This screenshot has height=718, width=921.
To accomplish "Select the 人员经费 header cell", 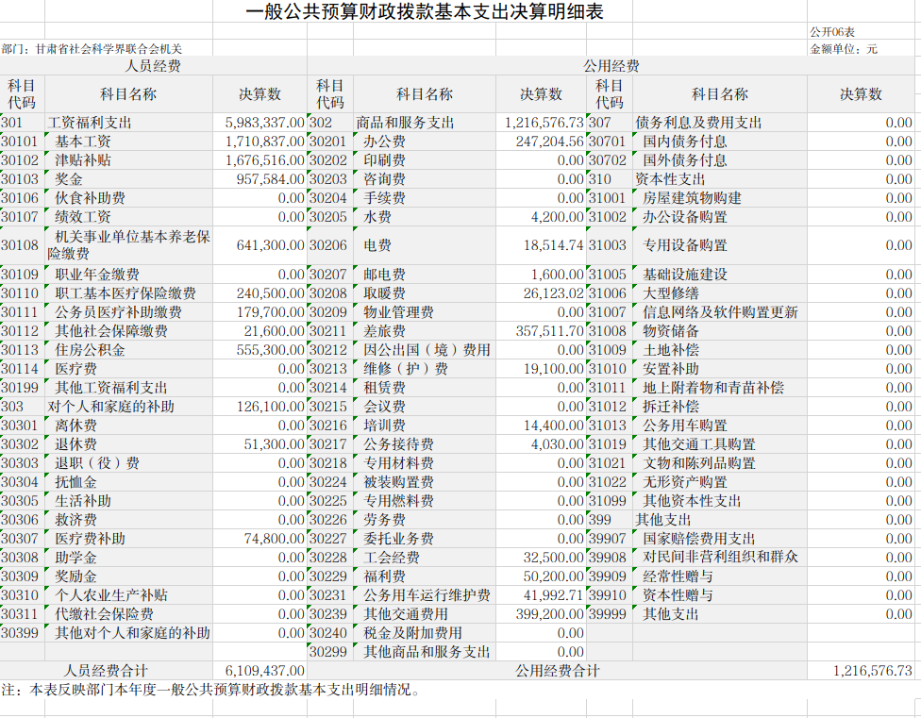I will (153, 66).
